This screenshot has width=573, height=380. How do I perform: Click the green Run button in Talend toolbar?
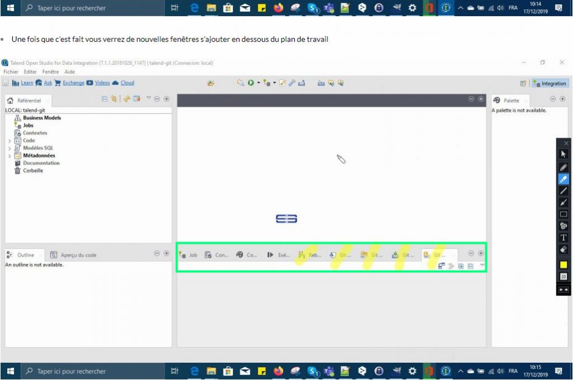coord(251,83)
